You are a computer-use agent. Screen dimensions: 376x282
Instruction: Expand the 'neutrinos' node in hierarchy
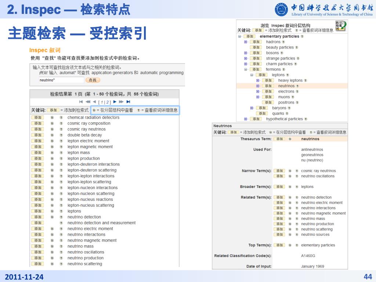click(x=257, y=86)
